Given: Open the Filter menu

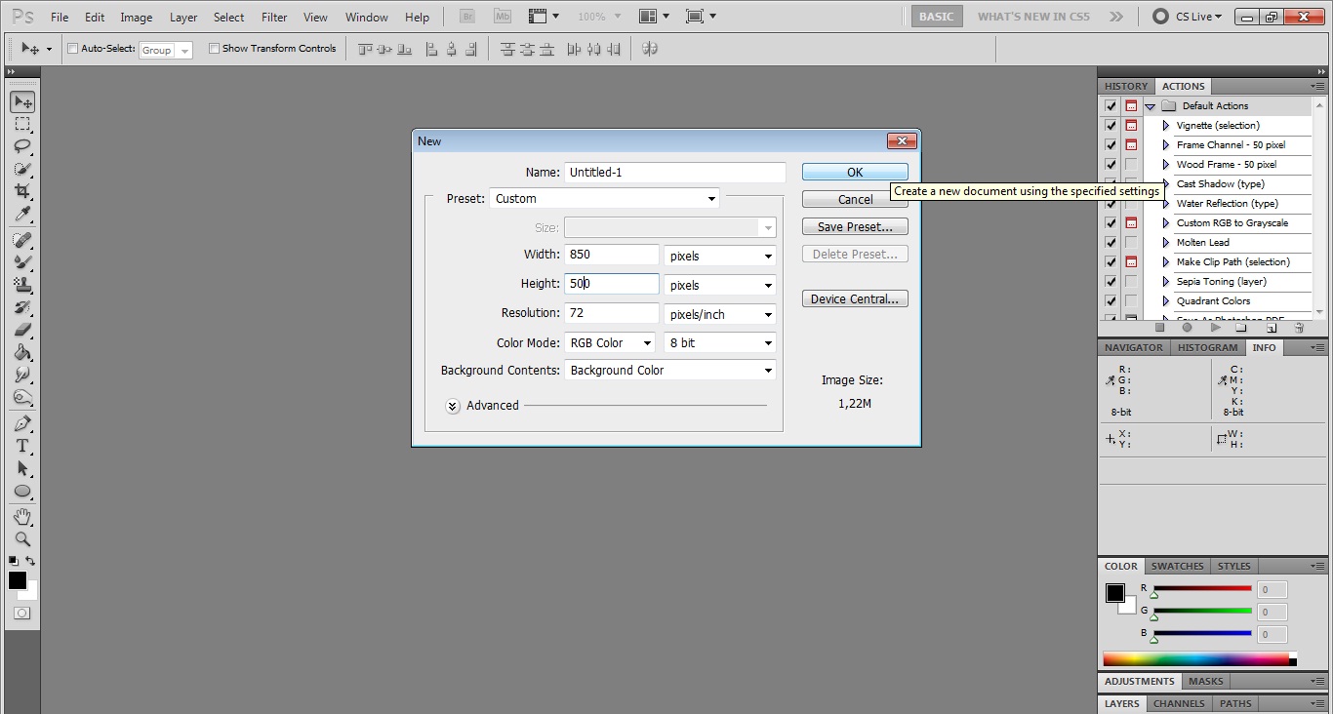Looking at the screenshot, I should point(274,18).
